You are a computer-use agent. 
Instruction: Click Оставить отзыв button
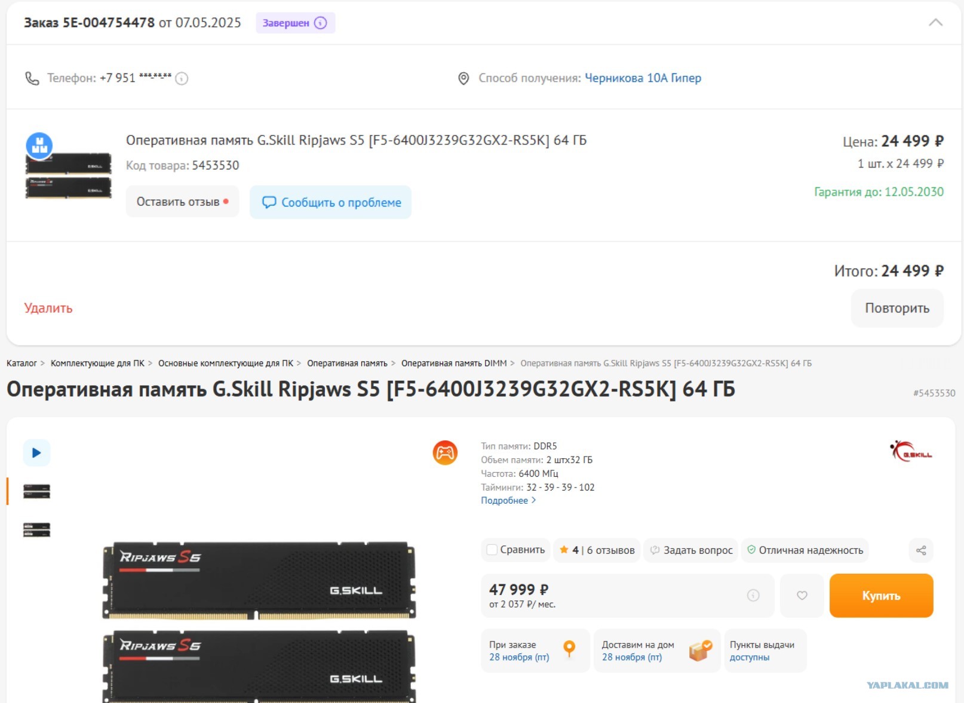182,202
